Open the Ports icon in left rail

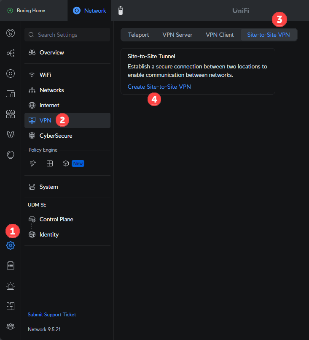pos(11,114)
